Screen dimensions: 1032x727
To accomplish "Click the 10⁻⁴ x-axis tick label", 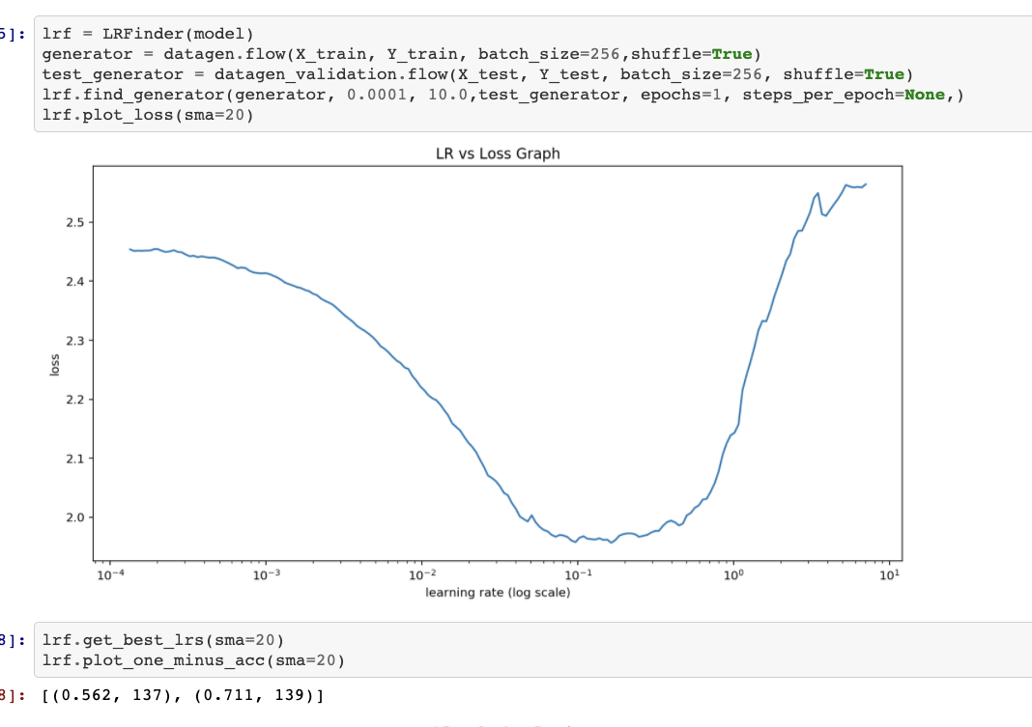I will coord(110,574).
